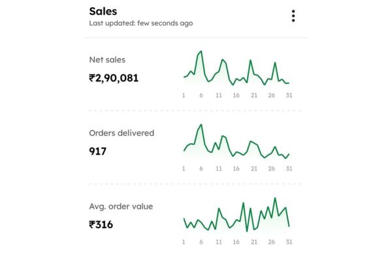Click day 16 on Orders delivered axis
The height and width of the screenshot is (261, 392).
tap(237, 168)
